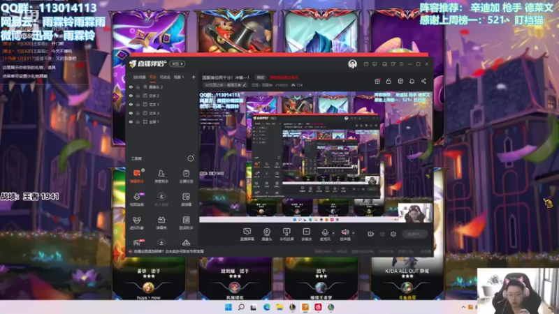Toggle lock on 摄像头 2 source
This screenshot has height=314, width=559.
[x=138, y=87]
